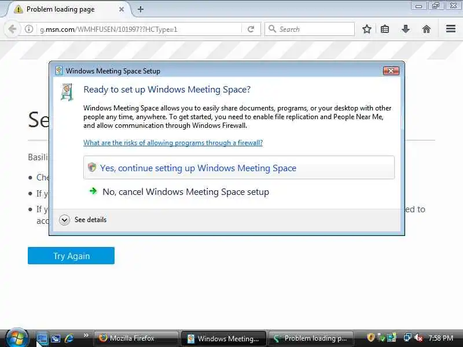The image size is (463, 347).
Task: Close the Windows Meeting Space Setup dialog
Action: [391, 71]
